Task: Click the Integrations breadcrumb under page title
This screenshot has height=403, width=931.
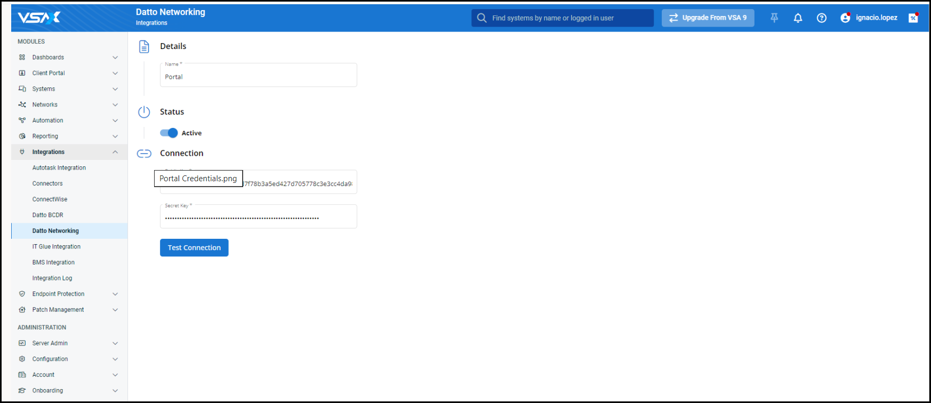Action: [151, 23]
